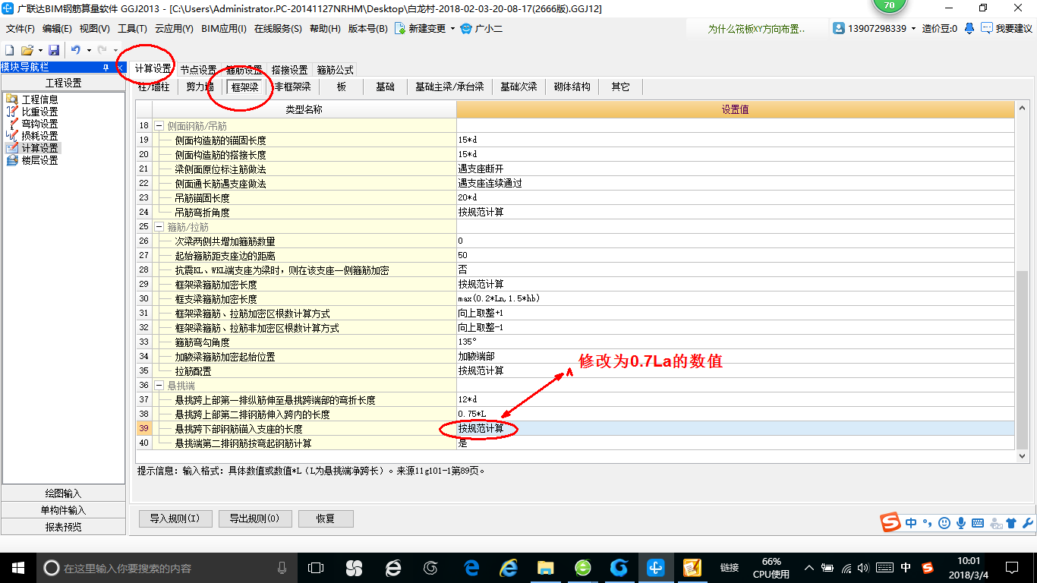This screenshot has width=1037, height=583.
Task: Click the 0.75*L value cell
Action: pyautogui.click(x=735, y=414)
